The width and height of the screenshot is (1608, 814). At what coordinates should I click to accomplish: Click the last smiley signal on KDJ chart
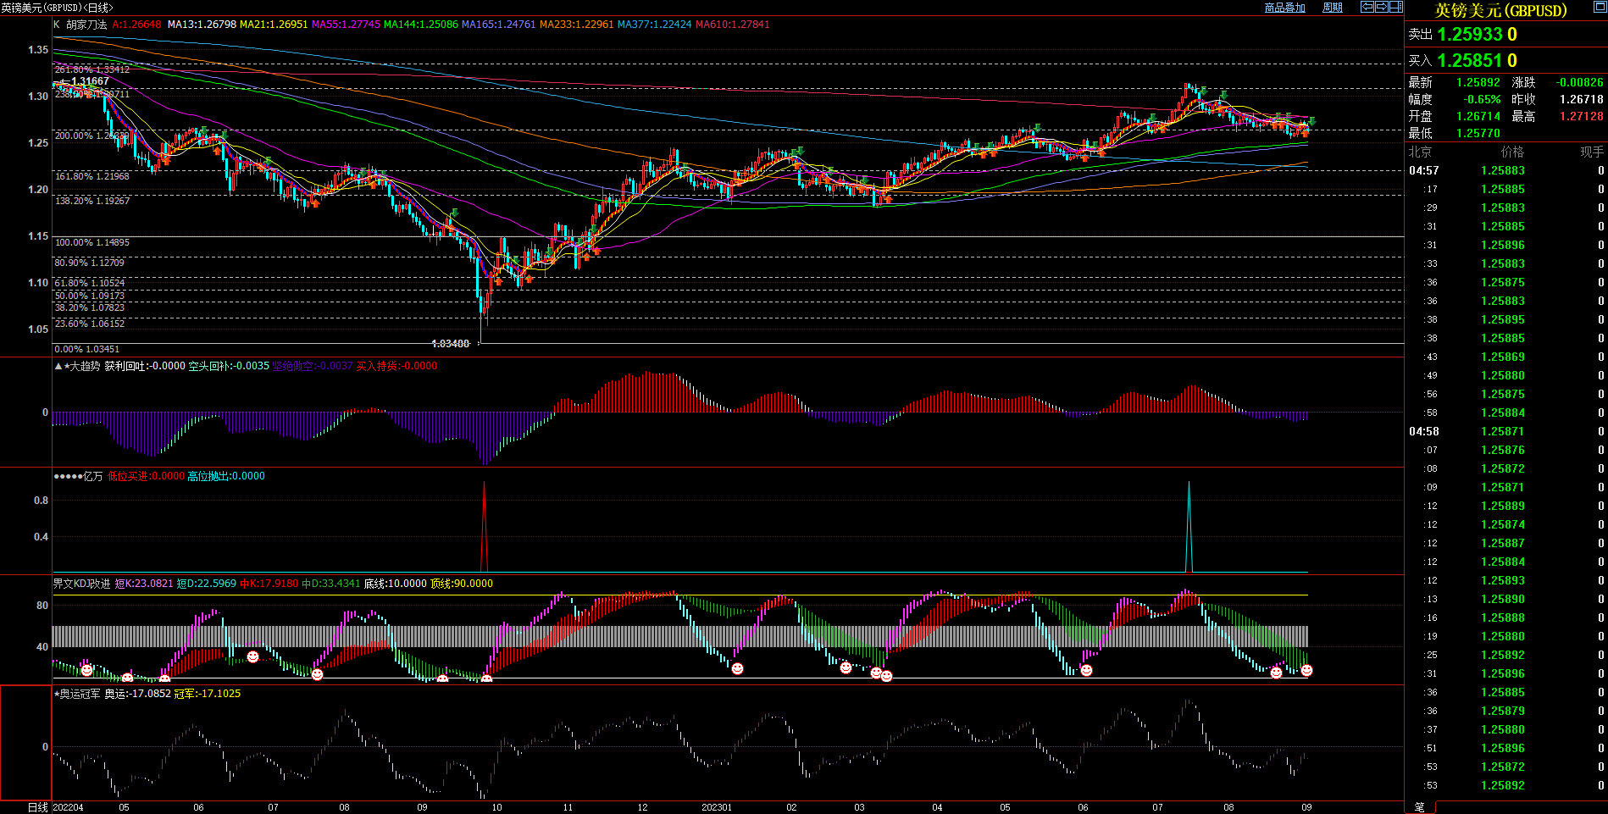(x=1306, y=671)
